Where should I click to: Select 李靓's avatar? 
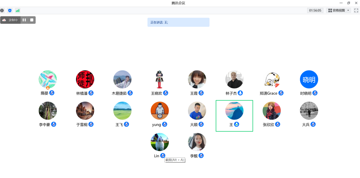[197, 142]
